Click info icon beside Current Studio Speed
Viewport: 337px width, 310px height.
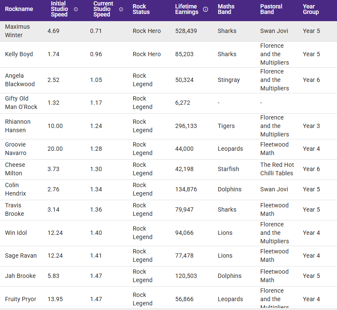[x=121, y=9]
